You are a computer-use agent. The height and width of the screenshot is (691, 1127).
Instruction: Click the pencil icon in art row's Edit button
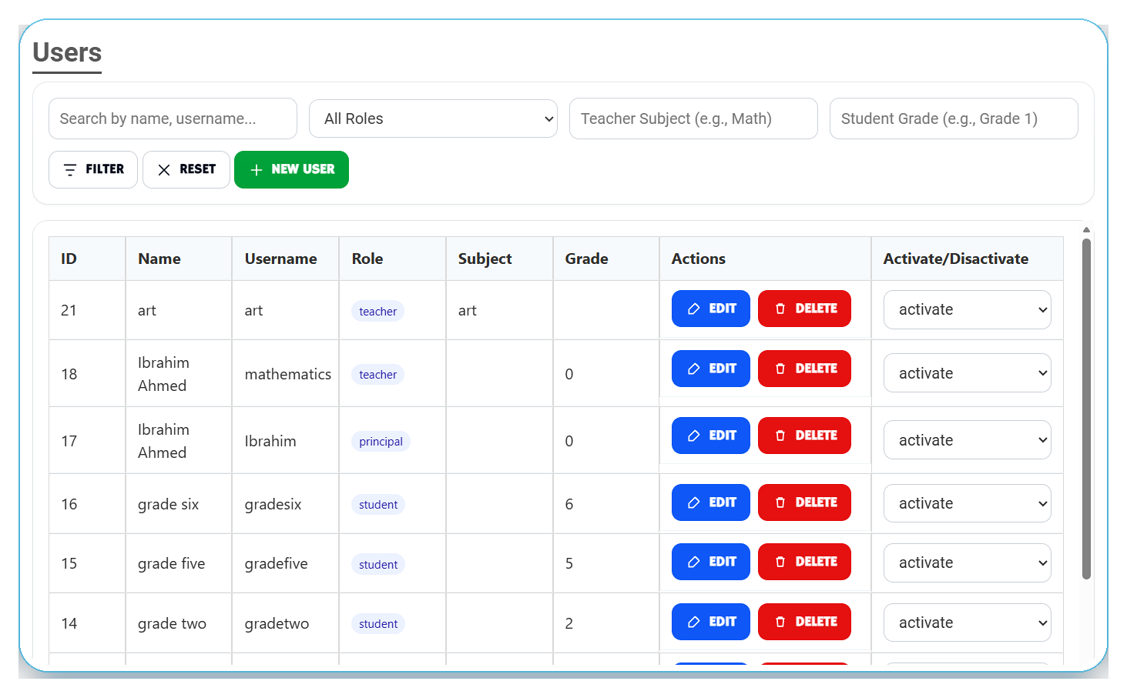click(693, 309)
